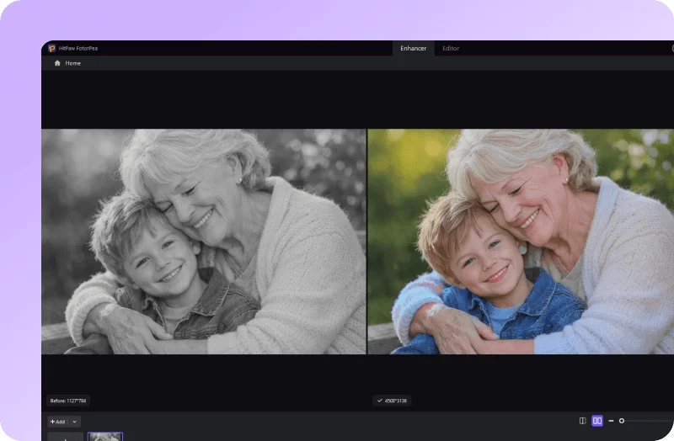Click the HitPaw FotorPea logo icon
This screenshot has height=441, width=674.
pos(52,48)
